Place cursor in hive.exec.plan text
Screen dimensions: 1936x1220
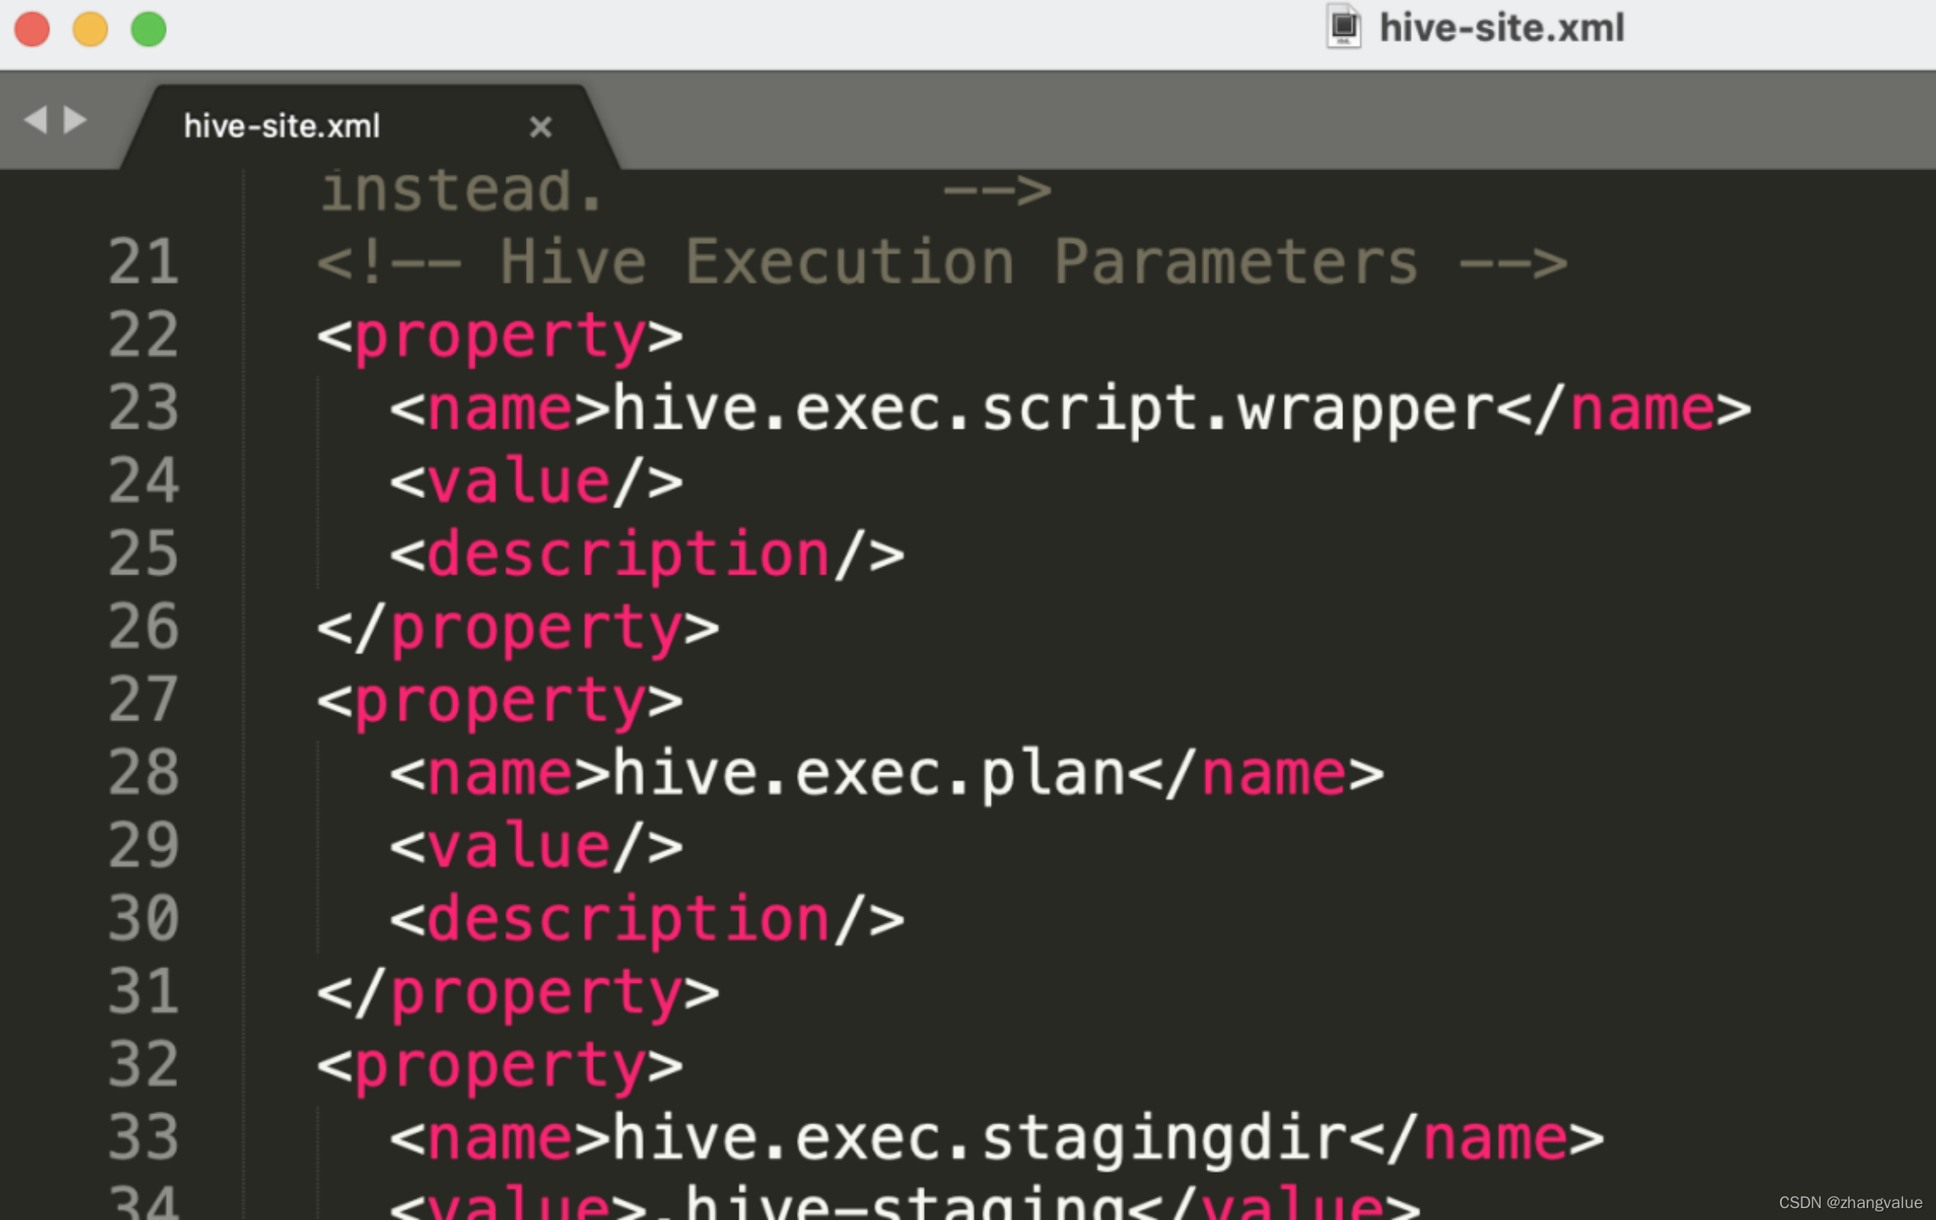tap(868, 774)
